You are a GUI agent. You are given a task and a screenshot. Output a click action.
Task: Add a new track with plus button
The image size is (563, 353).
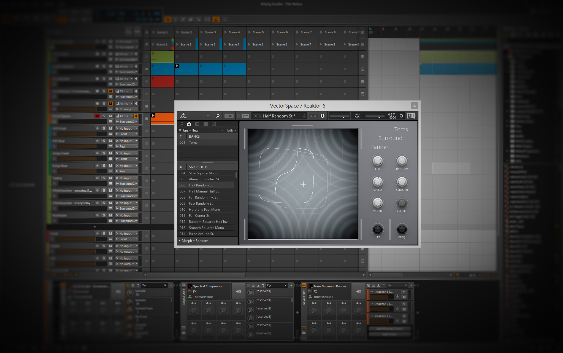coord(95,227)
